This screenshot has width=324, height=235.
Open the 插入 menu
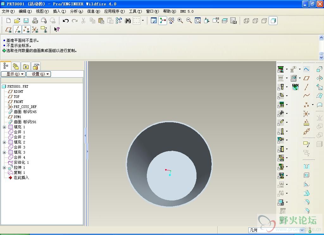tap(59, 11)
